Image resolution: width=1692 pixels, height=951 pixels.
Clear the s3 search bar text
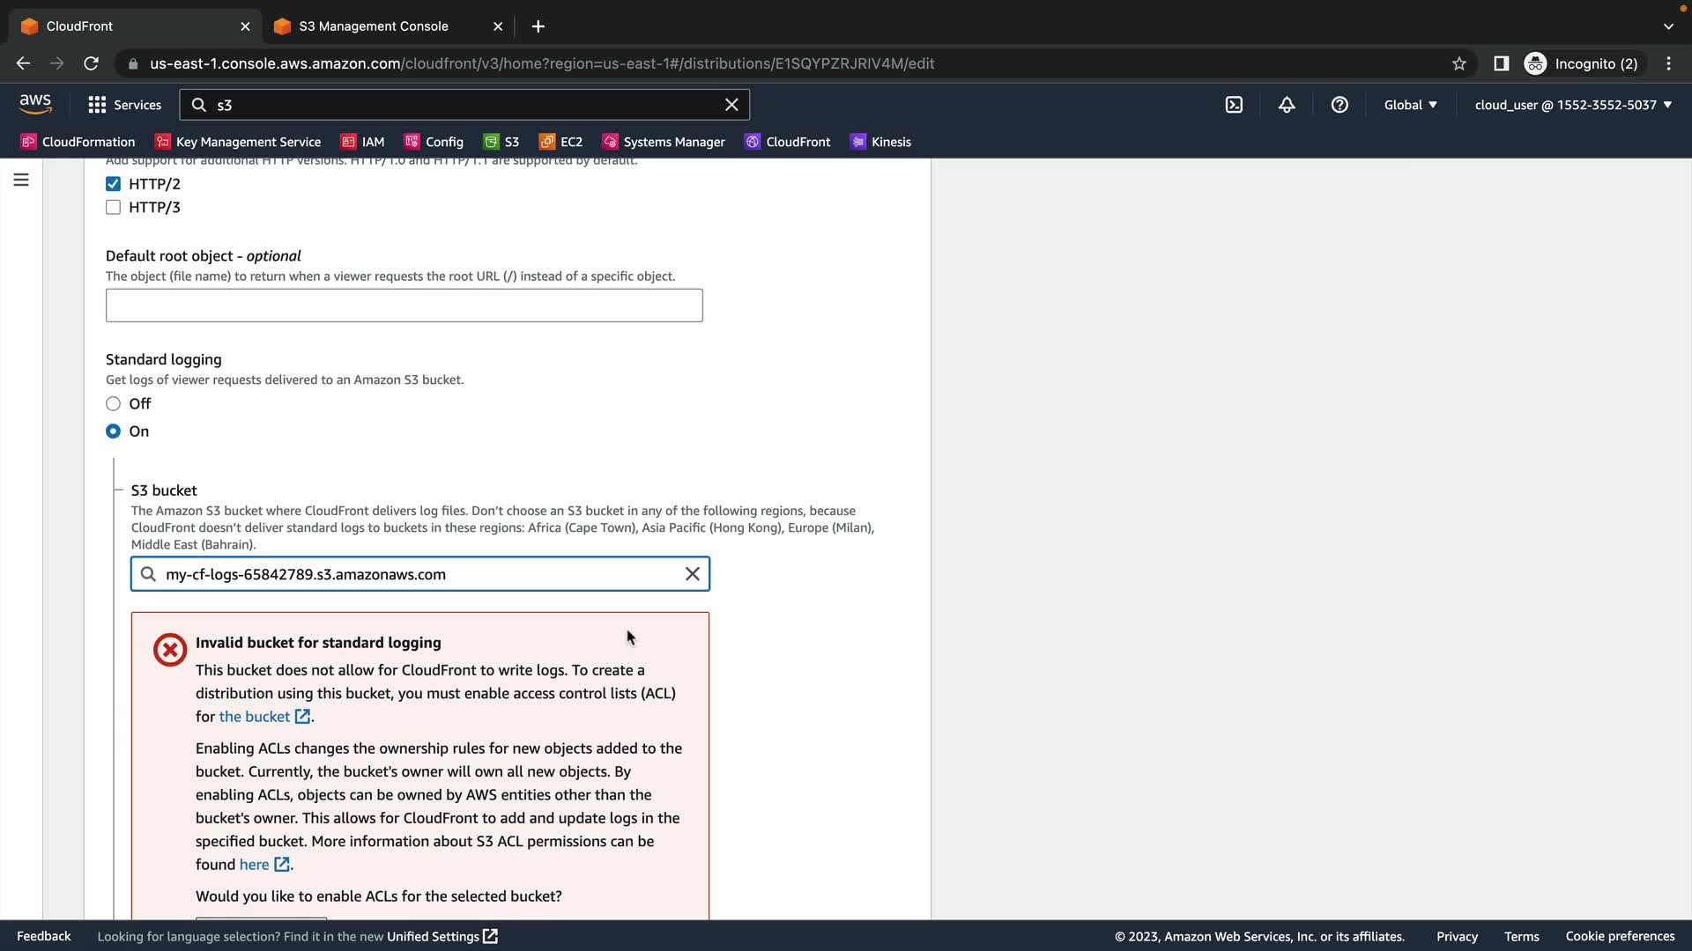click(731, 105)
